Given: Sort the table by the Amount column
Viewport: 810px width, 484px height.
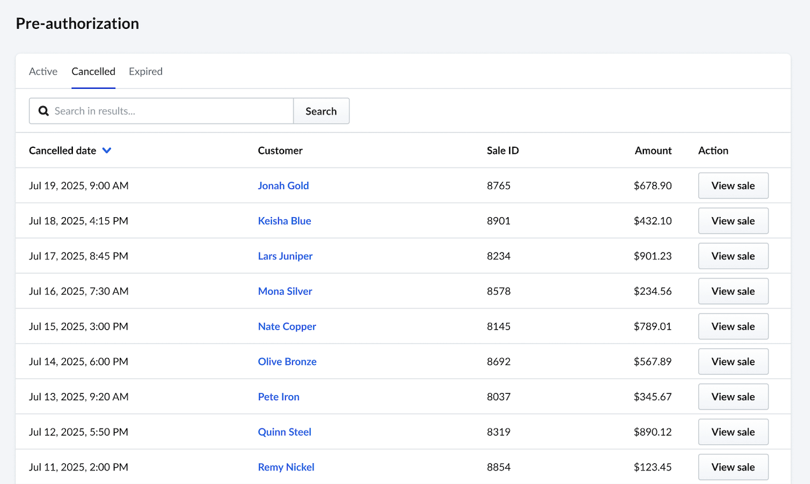Looking at the screenshot, I should (x=653, y=150).
